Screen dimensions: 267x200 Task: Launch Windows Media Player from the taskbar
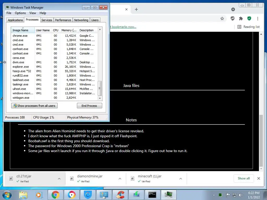tap(39, 195)
